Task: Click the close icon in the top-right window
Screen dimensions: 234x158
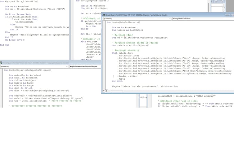Action: (222, 1)
